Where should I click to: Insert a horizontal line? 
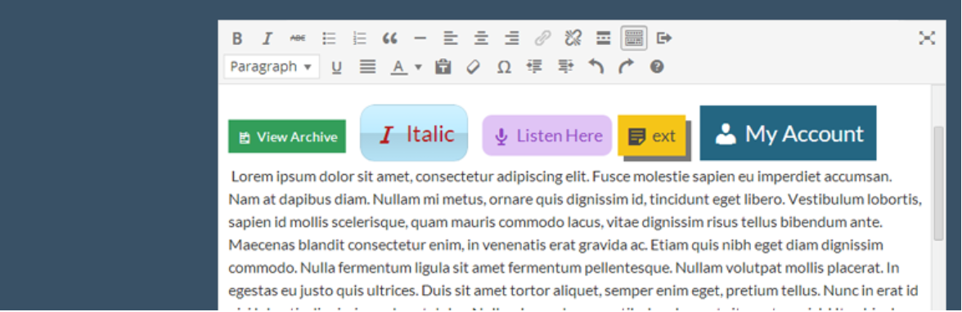pyautogui.click(x=420, y=38)
